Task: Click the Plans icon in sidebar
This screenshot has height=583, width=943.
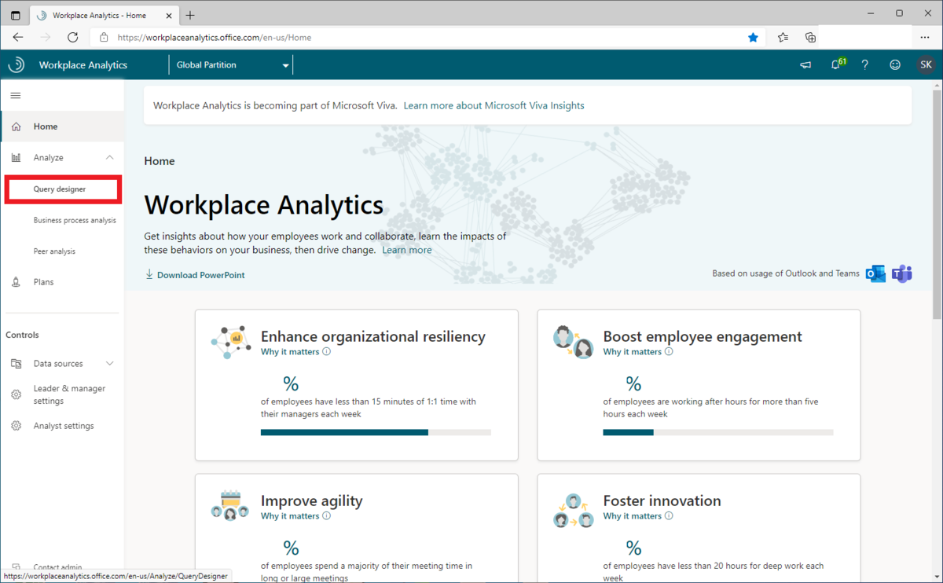Action: [16, 282]
